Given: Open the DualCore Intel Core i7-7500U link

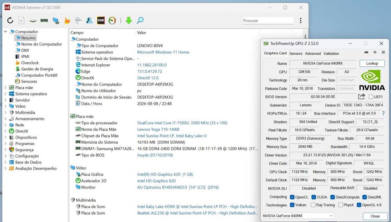Looking at the screenshot, I should coord(182,123).
